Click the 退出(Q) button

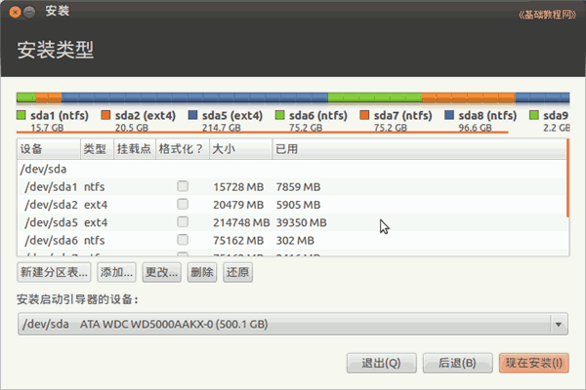coord(381,363)
